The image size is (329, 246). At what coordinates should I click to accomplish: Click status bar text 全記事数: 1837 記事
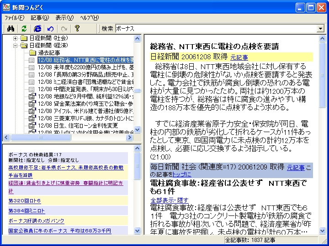(250, 241)
